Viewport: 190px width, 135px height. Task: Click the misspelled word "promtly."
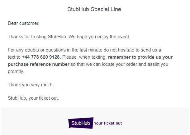[x=16, y=71]
